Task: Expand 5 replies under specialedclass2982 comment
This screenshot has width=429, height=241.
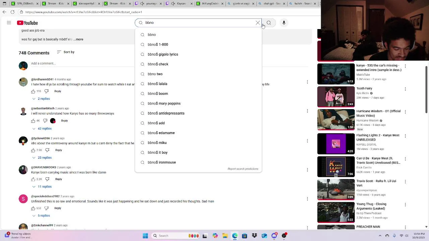Action: click(41, 216)
